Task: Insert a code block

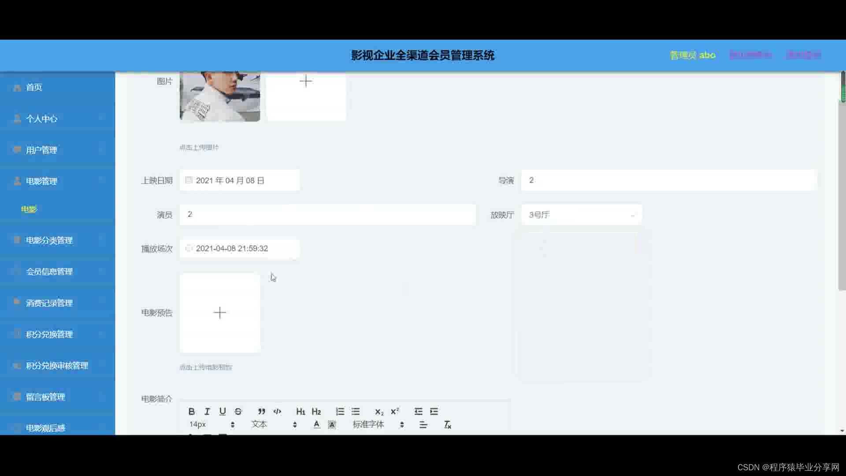Action: pyautogui.click(x=277, y=411)
